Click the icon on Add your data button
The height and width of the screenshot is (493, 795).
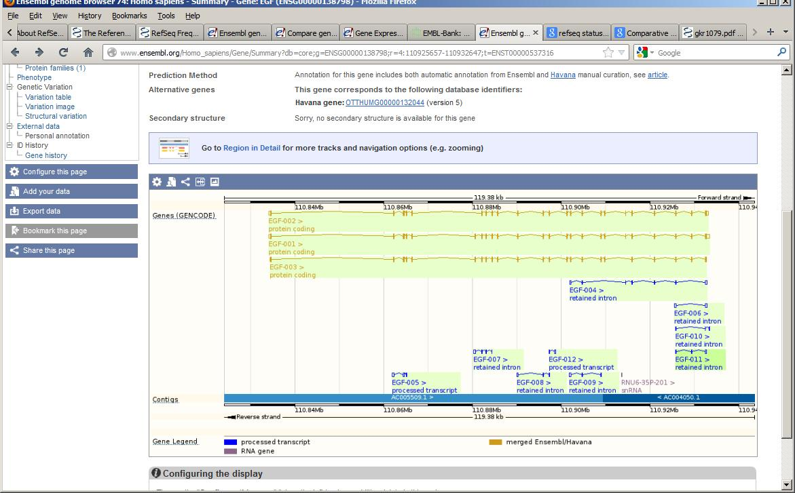14,191
